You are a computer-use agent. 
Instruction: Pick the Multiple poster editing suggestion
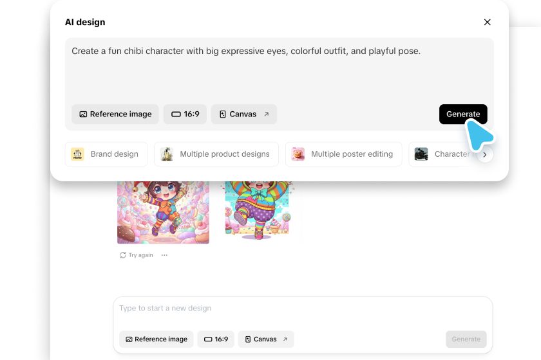343,154
